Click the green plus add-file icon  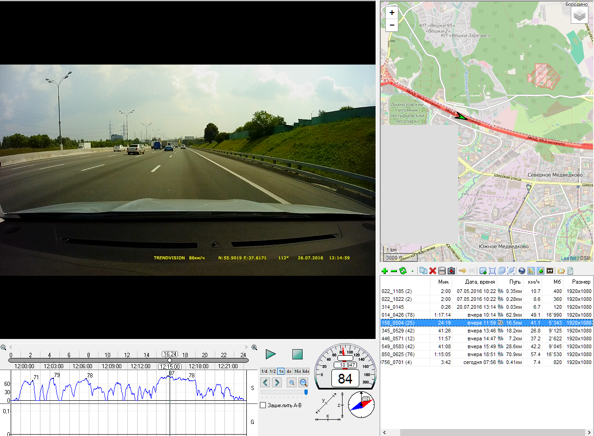point(384,271)
